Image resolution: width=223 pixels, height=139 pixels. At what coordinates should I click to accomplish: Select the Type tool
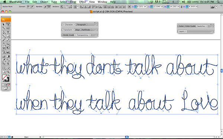[x=8, y=32]
